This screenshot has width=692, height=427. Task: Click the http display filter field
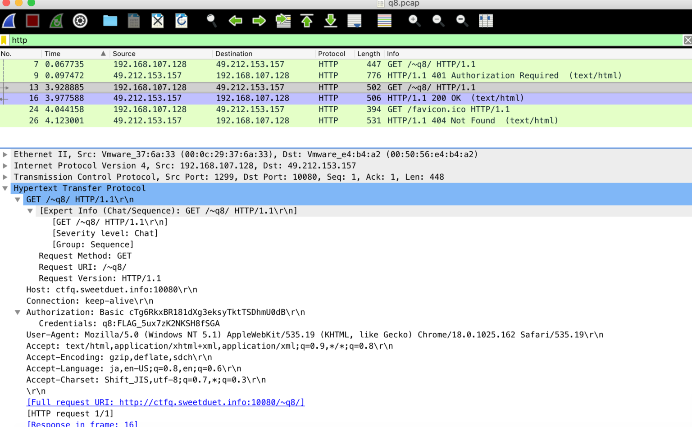coord(180,40)
